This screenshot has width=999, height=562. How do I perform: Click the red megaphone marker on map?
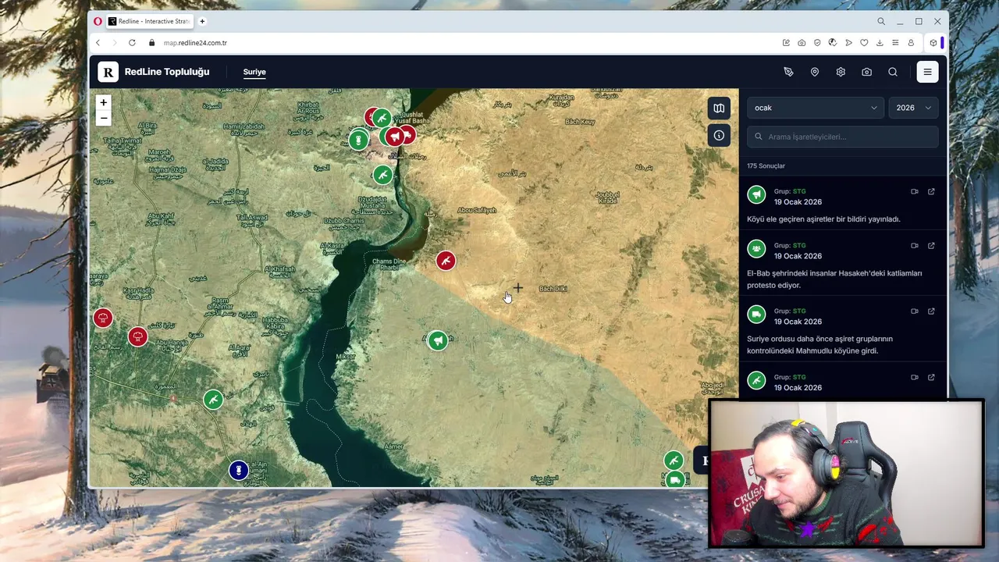[x=395, y=137]
